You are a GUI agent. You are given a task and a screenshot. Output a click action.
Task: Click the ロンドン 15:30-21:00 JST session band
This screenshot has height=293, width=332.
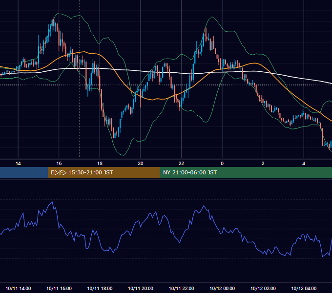(104, 172)
